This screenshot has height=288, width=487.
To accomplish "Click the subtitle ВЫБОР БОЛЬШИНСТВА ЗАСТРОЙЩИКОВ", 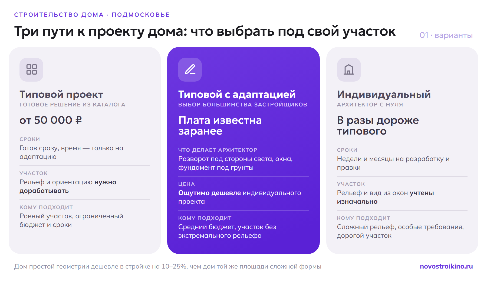I will [x=243, y=105].
